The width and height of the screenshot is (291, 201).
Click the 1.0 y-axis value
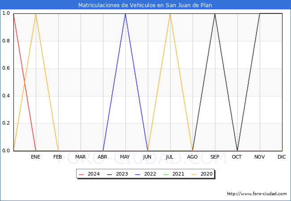6,13
